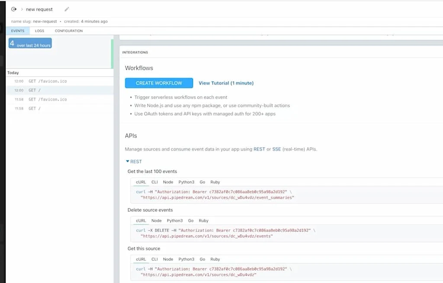Select cURL tab under 'Delete source events'
Image resolution: width=443 pixels, height=283 pixels.
pyautogui.click(x=141, y=220)
